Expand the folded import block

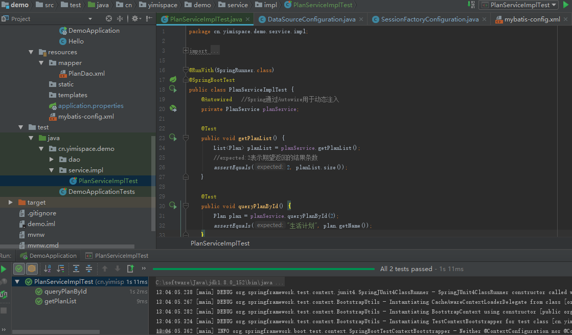click(x=186, y=51)
